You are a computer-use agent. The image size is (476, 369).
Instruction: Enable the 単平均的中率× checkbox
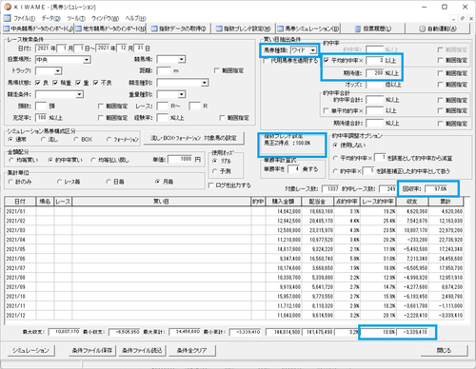click(x=326, y=110)
